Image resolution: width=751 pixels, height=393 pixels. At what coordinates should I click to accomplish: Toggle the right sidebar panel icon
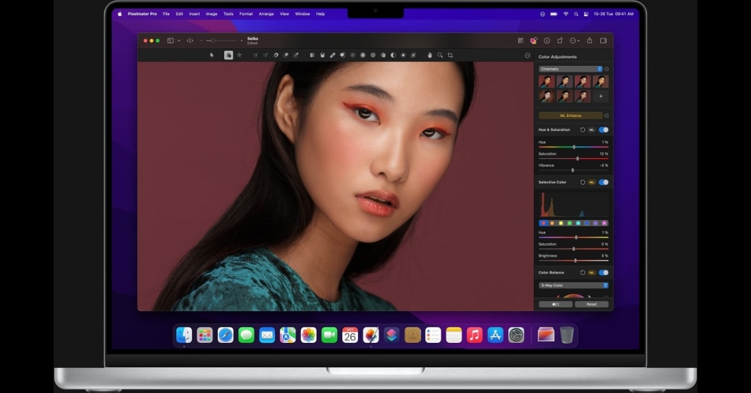(603, 41)
